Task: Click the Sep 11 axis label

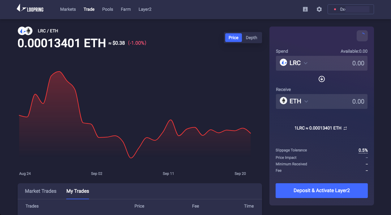Action: coord(168,174)
